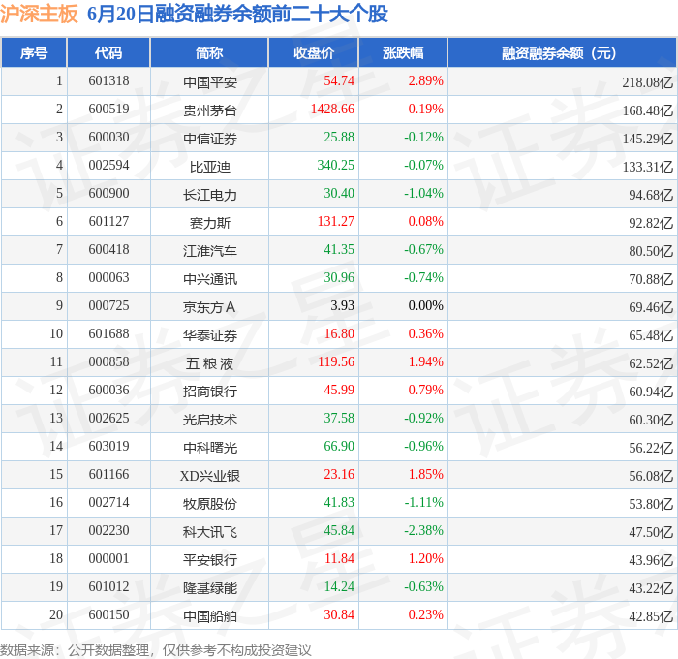Select the title text 沪深主板

(x=39, y=14)
